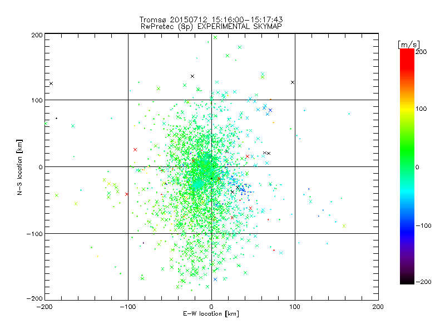Click the black X marker near E-W 100, N-S 125
This screenshot has width=445, height=334.
[293, 82]
